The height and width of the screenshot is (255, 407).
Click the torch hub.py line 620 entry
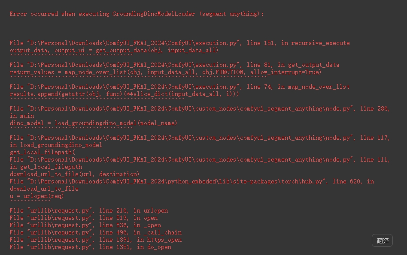tap(191, 181)
